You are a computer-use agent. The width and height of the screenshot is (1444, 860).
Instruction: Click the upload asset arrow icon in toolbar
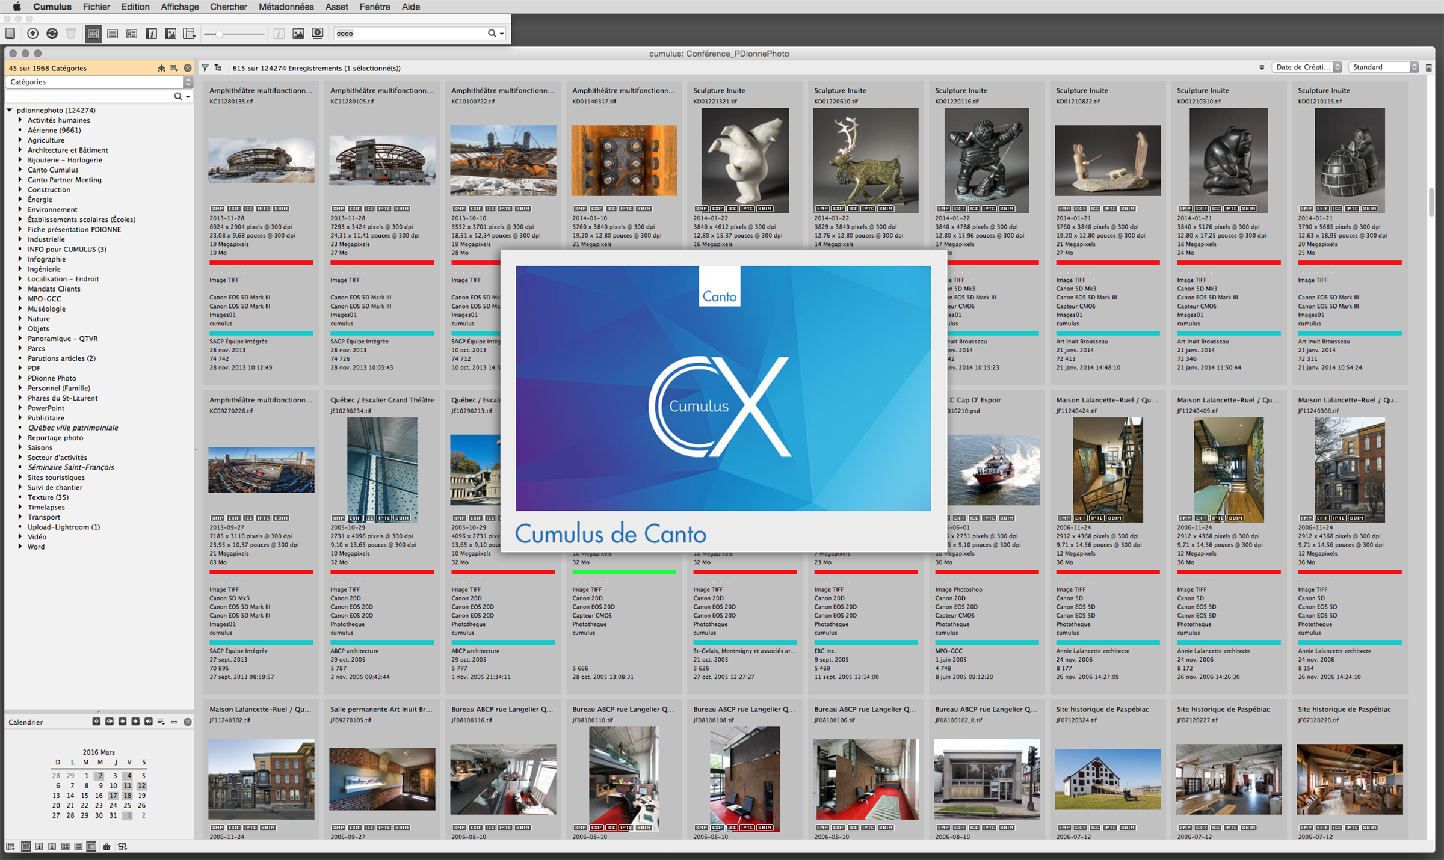(x=33, y=34)
